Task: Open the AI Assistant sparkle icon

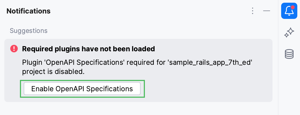Action: point(289,33)
